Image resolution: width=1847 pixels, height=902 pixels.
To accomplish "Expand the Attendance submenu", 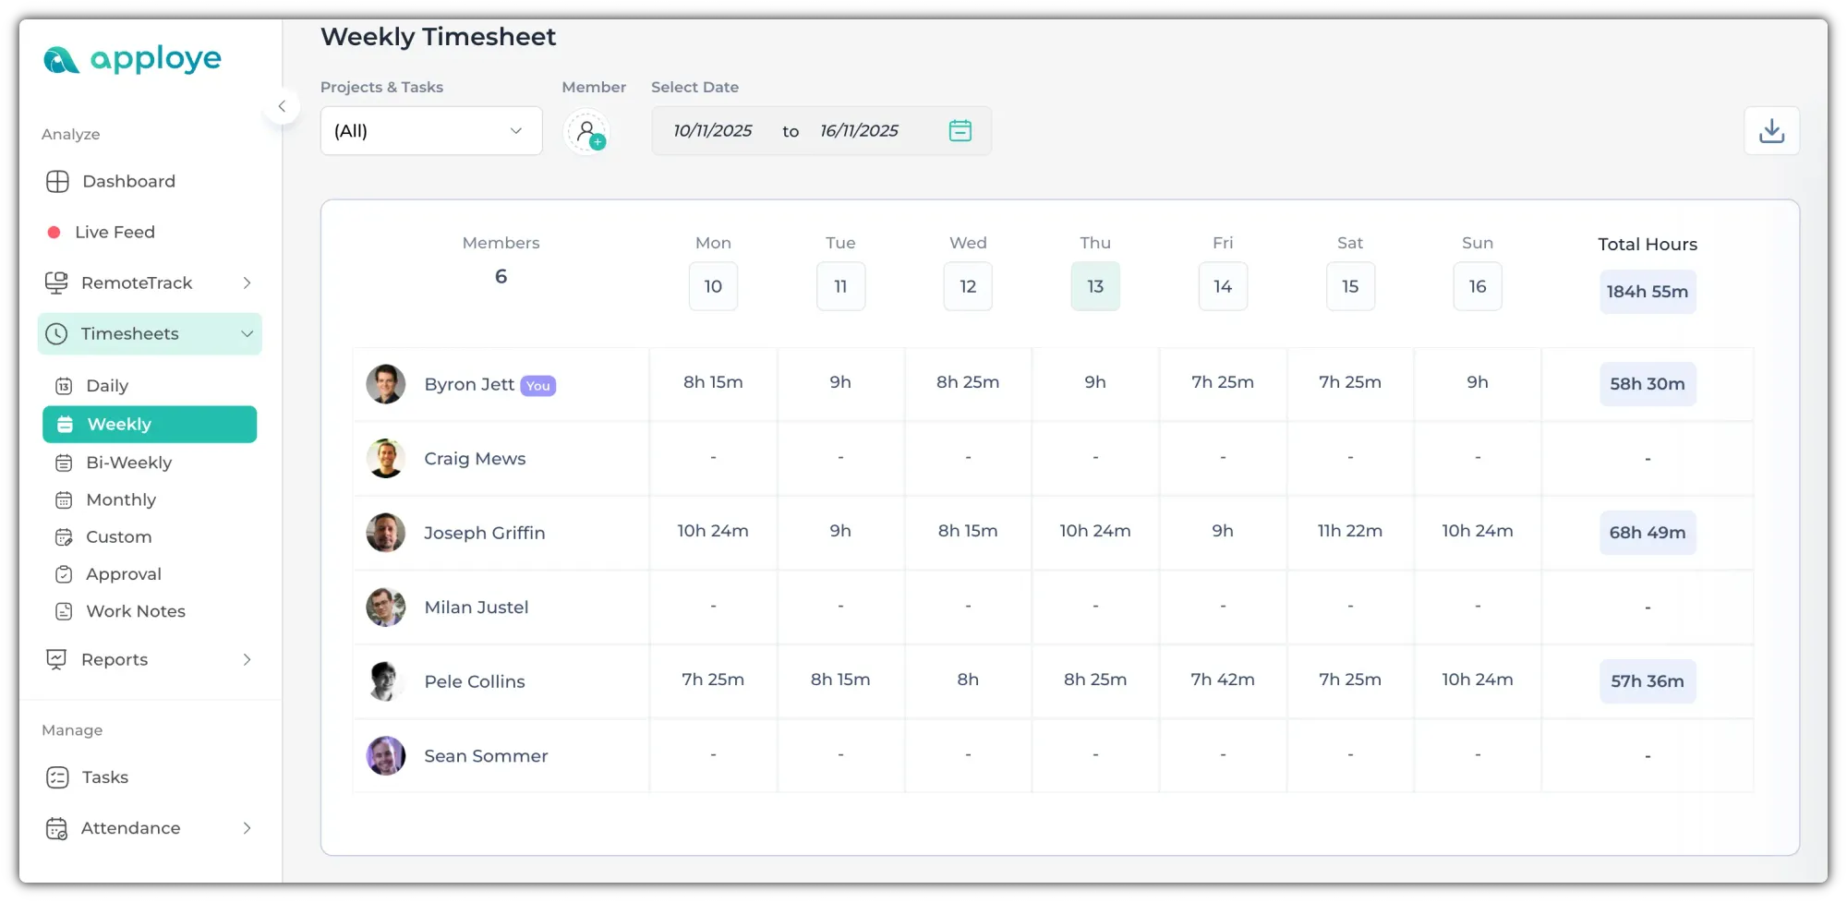I will point(247,828).
